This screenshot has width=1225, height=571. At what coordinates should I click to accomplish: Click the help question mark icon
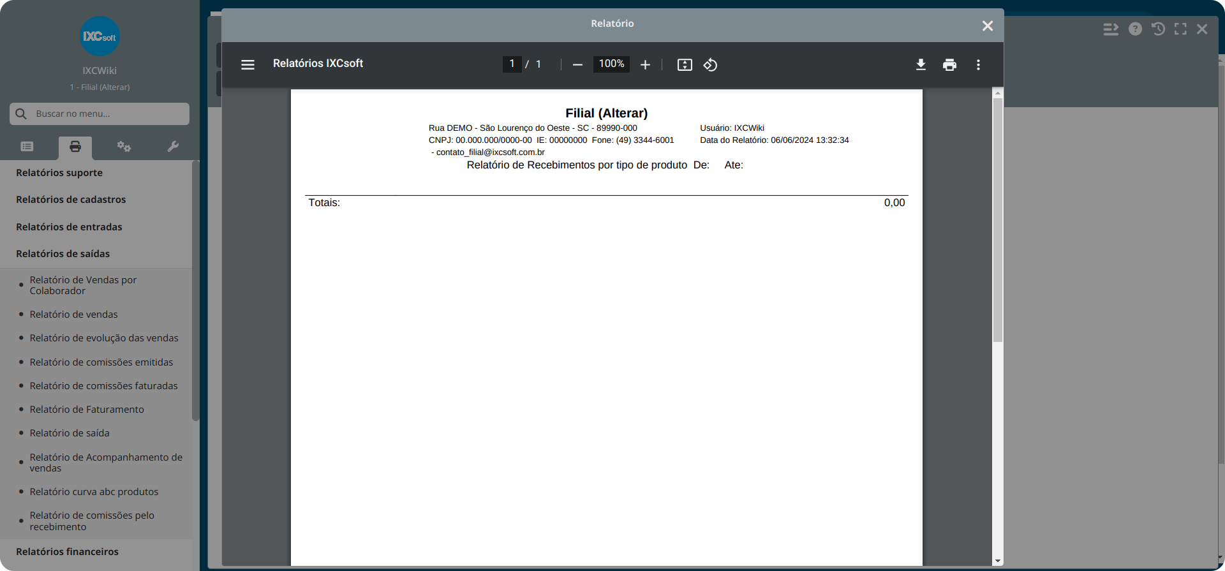pyautogui.click(x=1135, y=29)
